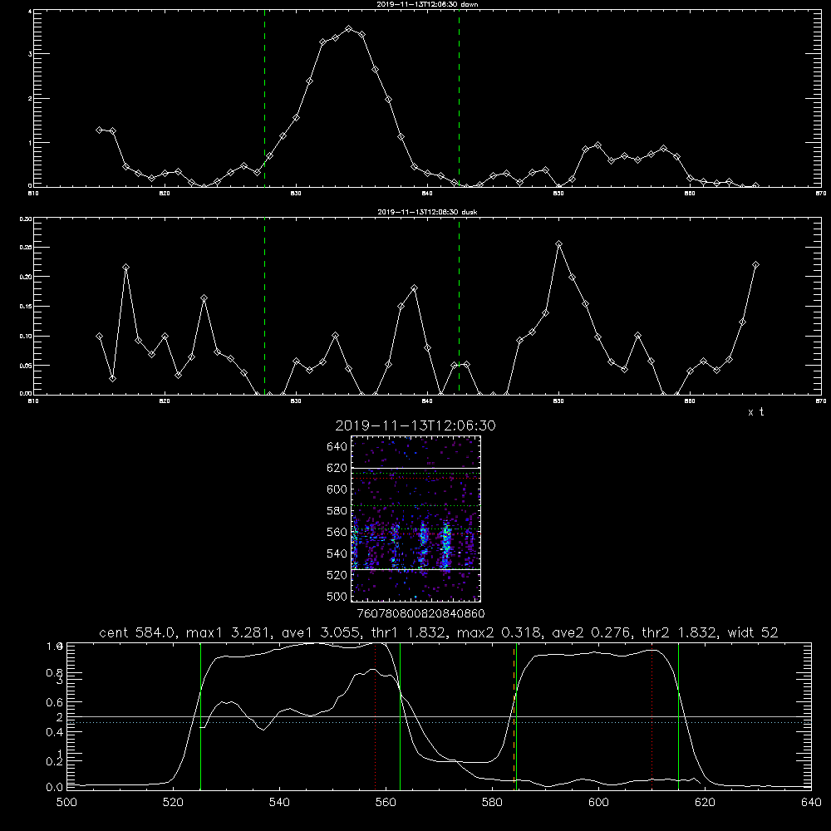Click the highest diamond point of dusk curve
This screenshot has width=831, height=831.
558,243
